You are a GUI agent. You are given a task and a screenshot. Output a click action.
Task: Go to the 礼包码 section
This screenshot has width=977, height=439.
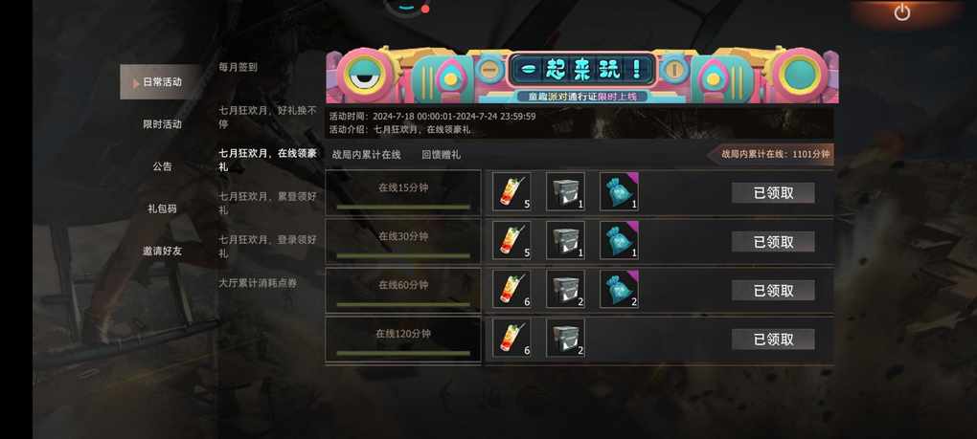tap(162, 209)
